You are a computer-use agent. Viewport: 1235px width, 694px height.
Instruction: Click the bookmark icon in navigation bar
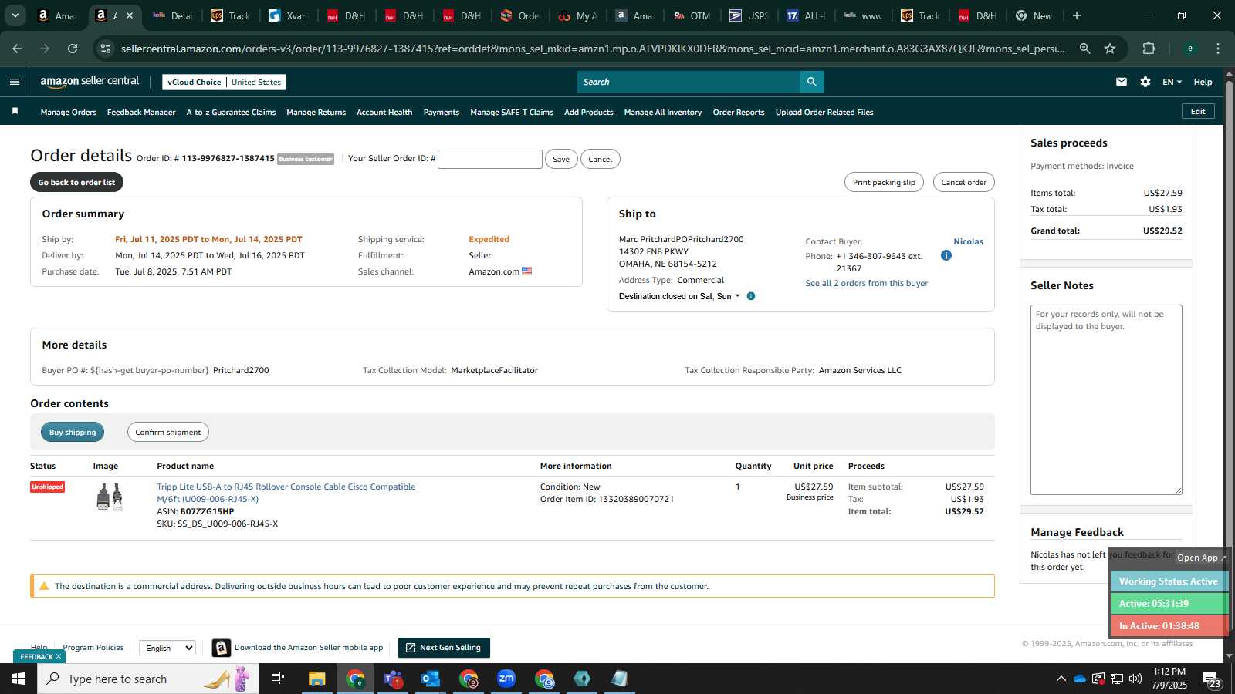15,112
